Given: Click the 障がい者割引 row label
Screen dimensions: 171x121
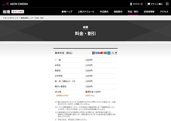Looking at the screenshot, I should point(61,86).
